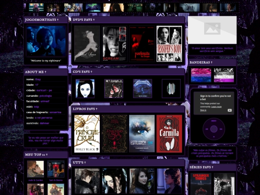Click the first UTT's photo with fur collar
260x195 pixels.
tap(87, 181)
